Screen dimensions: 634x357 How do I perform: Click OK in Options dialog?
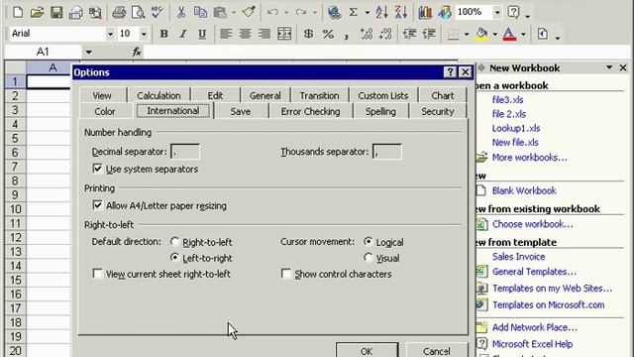click(x=367, y=350)
